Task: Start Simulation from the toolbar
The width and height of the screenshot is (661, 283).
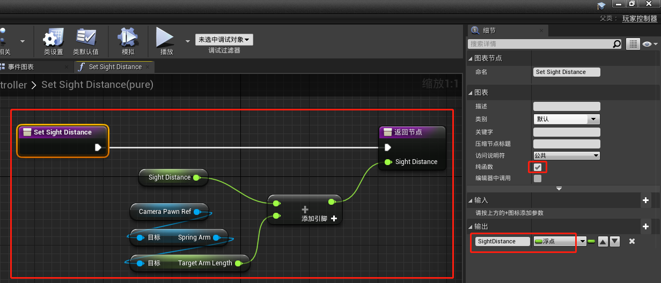Action: coord(128,42)
